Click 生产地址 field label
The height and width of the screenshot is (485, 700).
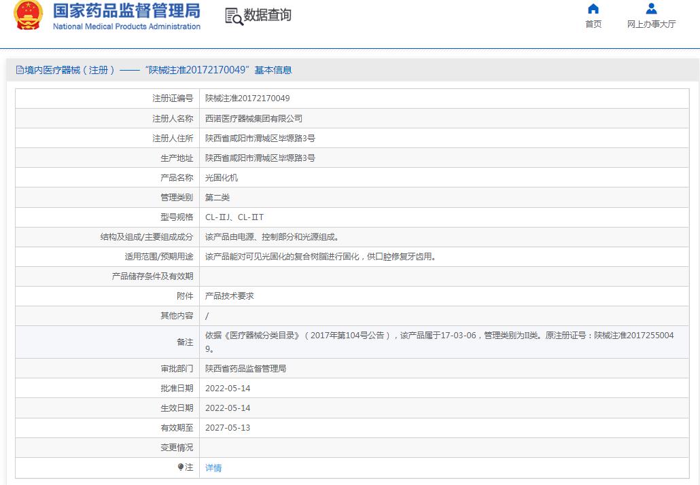pyautogui.click(x=177, y=158)
